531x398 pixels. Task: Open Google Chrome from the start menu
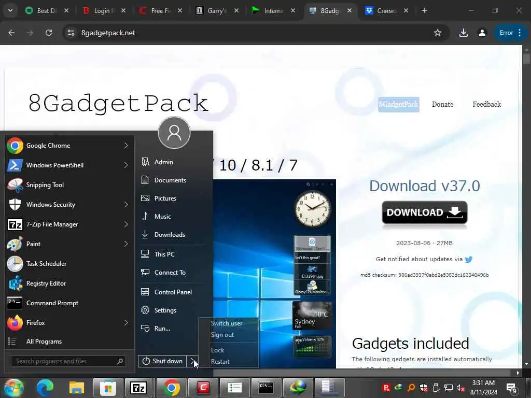69,146
